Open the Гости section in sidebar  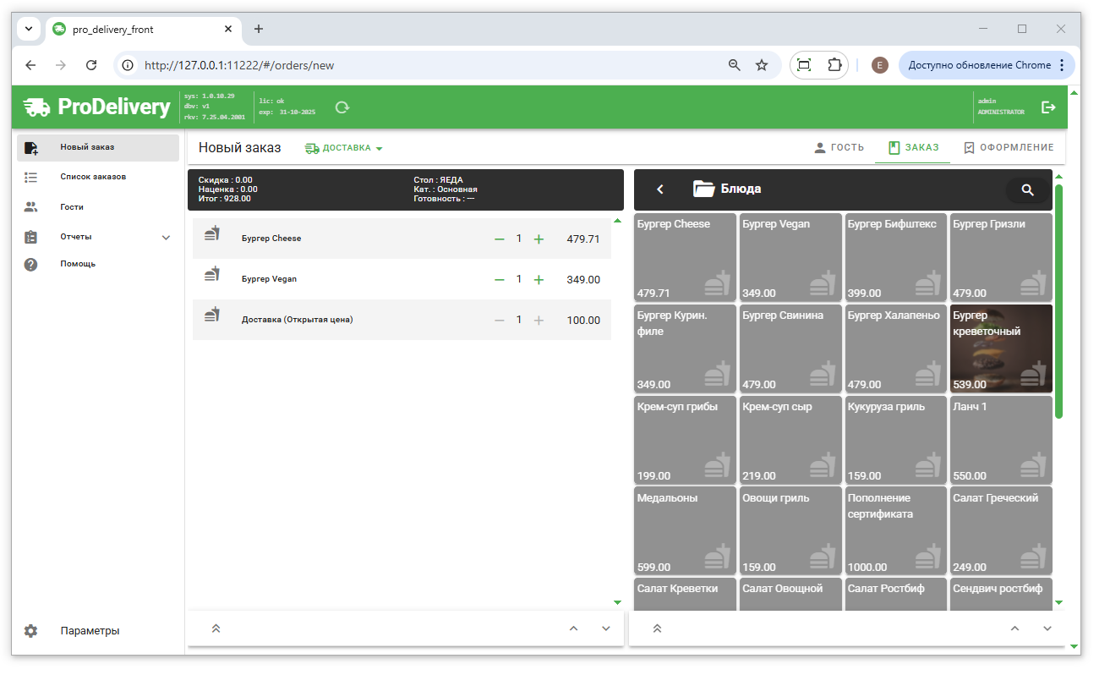72,207
